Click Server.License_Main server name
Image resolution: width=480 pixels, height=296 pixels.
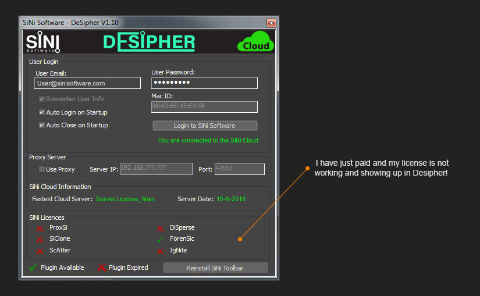[x=125, y=199]
